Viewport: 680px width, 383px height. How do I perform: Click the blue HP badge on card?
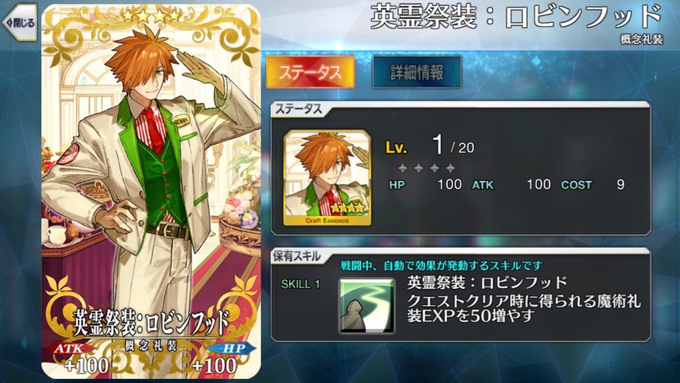(x=232, y=348)
